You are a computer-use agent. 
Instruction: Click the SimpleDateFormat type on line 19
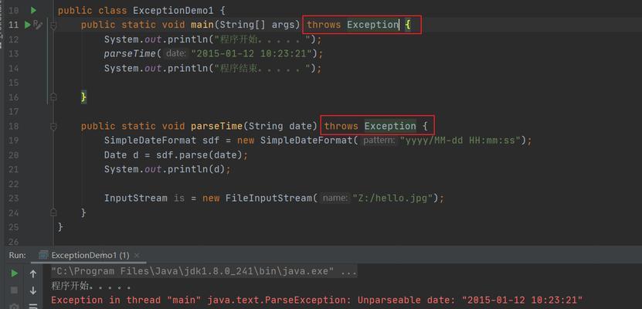[150, 141]
